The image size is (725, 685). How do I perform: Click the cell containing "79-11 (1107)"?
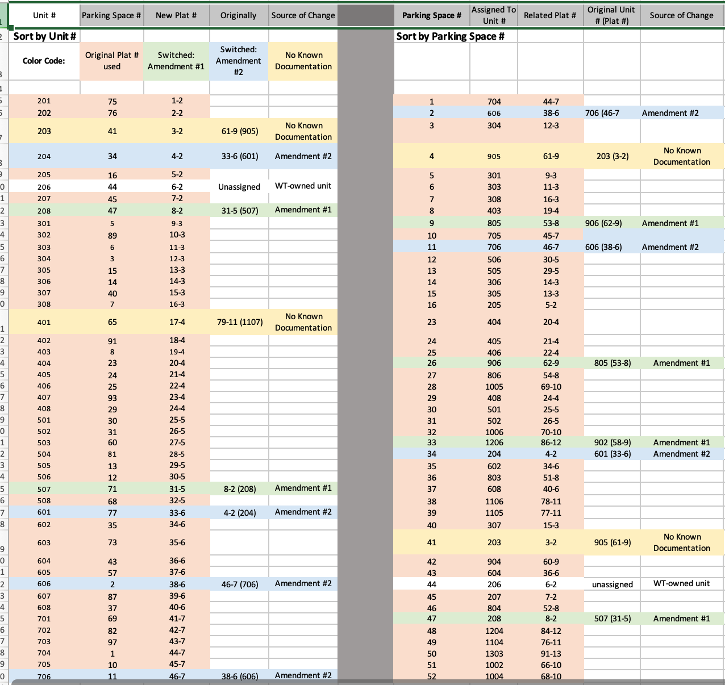coord(239,322)
